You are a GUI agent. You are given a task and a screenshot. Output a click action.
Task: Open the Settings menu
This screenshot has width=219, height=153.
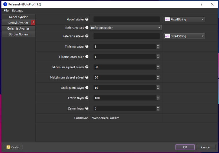17,11
